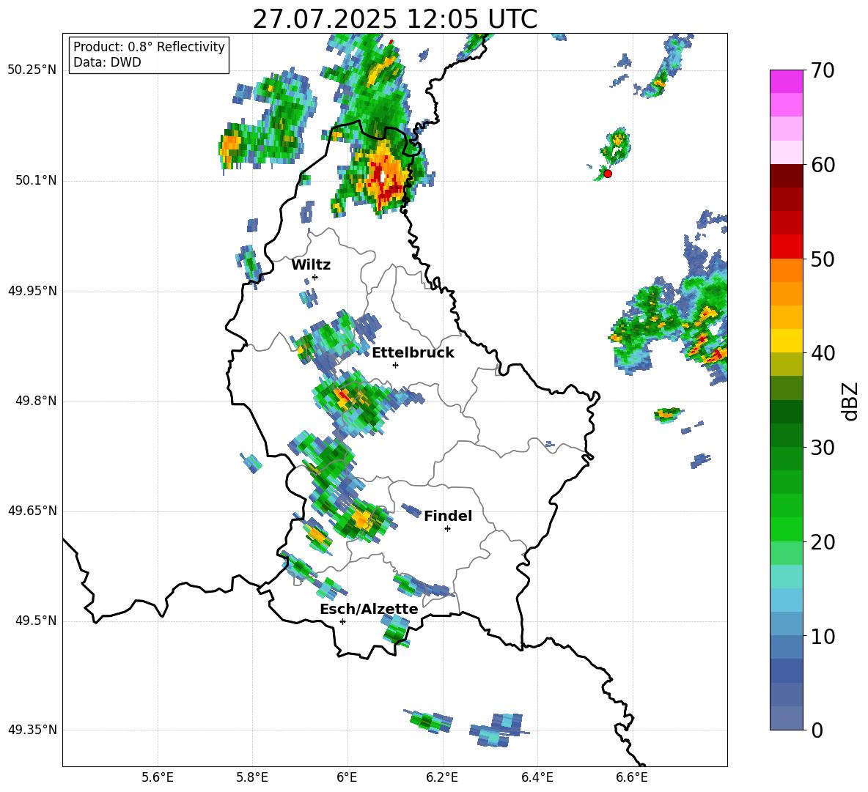Click the colorbar tick label 30
The image size is (868, 792).
[x=823, y=448]
